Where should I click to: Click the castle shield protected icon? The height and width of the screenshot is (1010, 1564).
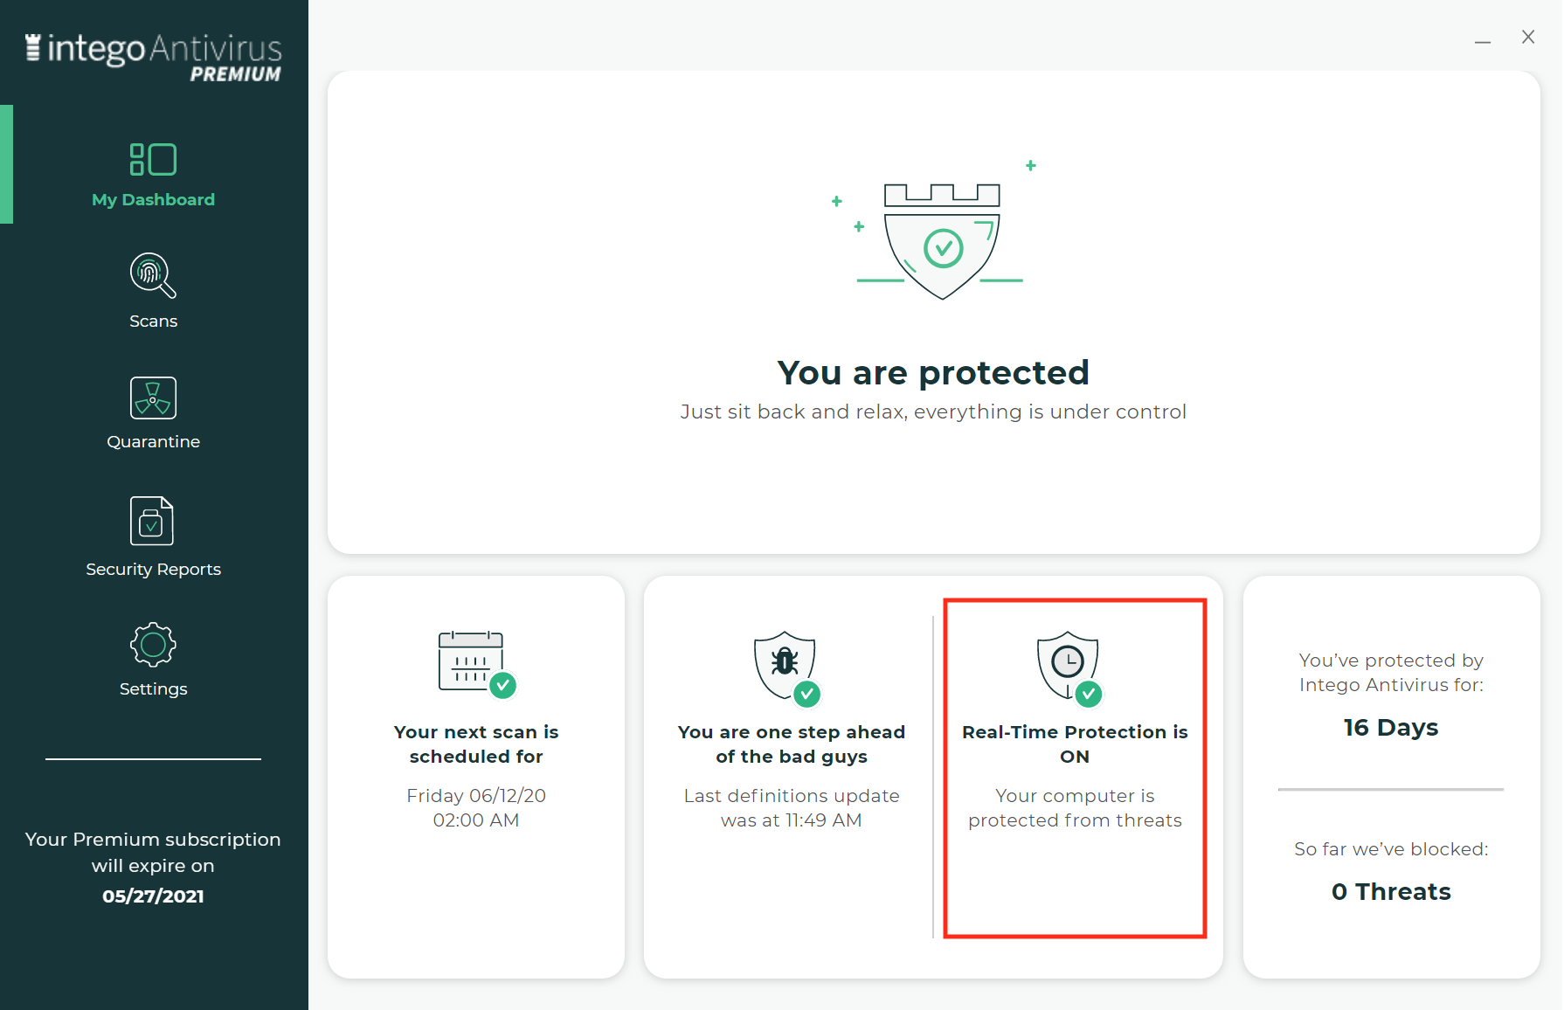point(941,240)
